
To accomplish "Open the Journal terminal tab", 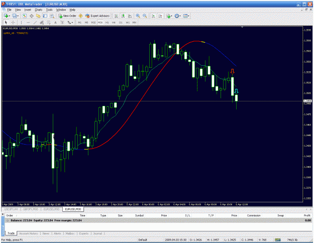I will pyautogui.click(x=97, y=233).
